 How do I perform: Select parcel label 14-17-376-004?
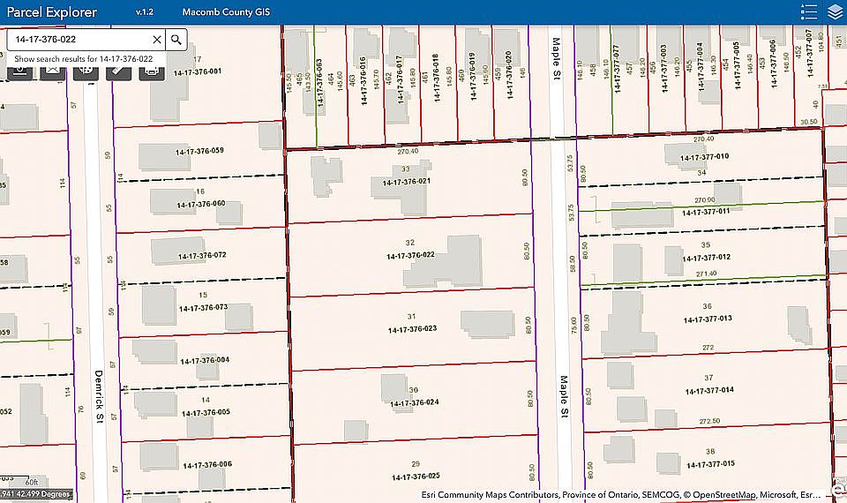(205, 360)
